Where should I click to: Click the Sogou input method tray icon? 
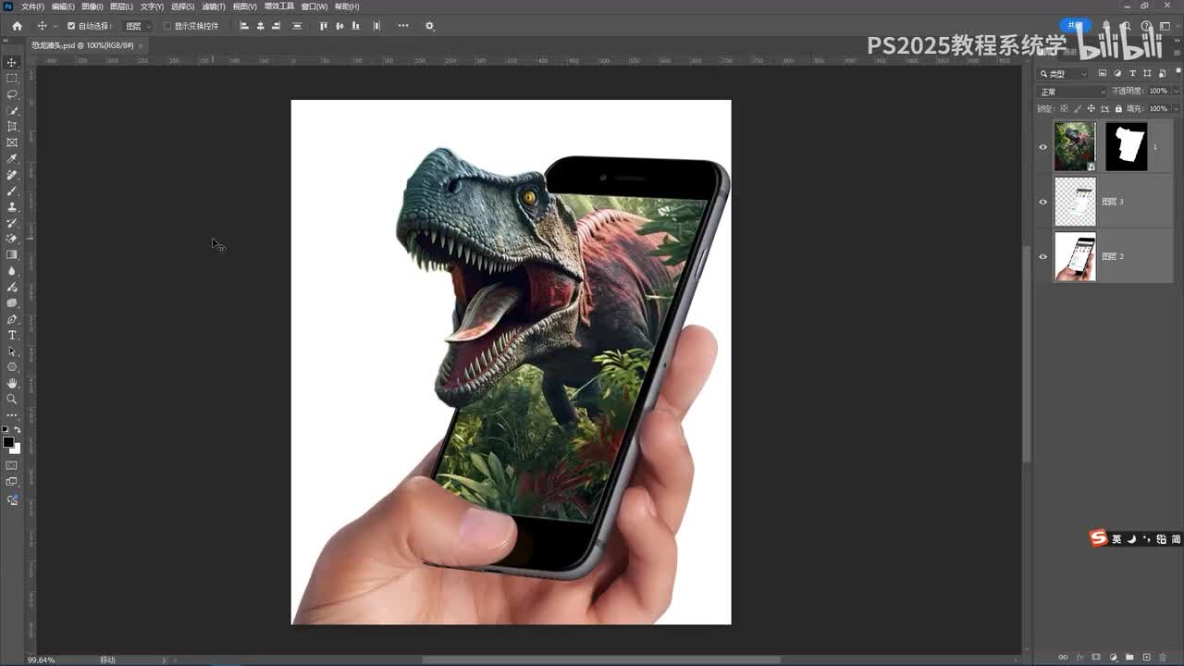coord(1098,538)
